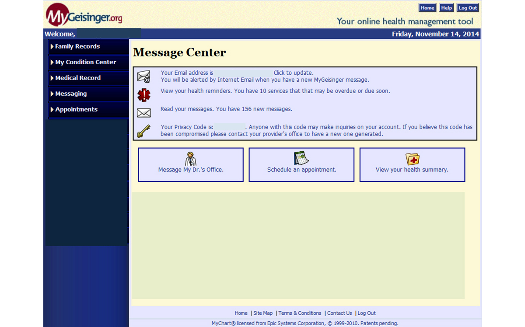
Task: Open the Terms & Conditions footer link
Action: [x=300, y=313]
